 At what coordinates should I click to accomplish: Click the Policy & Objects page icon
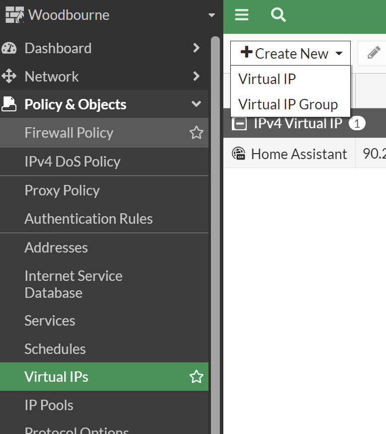[x=10, y=104]
